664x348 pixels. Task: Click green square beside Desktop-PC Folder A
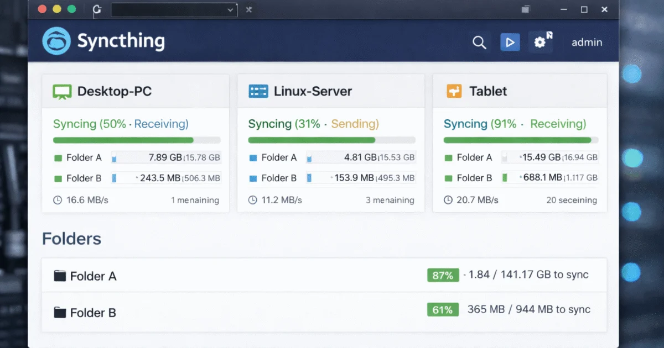(x=58, y=158)
